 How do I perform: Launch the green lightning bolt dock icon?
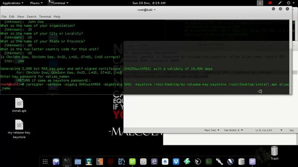[187, 161]
